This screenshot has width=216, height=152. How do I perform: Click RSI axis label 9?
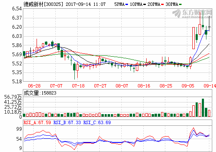click(x=20, y=148)
